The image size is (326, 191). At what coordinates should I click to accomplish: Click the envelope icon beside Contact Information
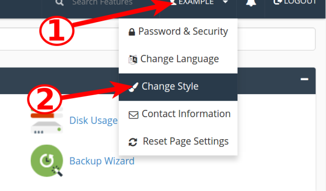click(x=134, y=115)
